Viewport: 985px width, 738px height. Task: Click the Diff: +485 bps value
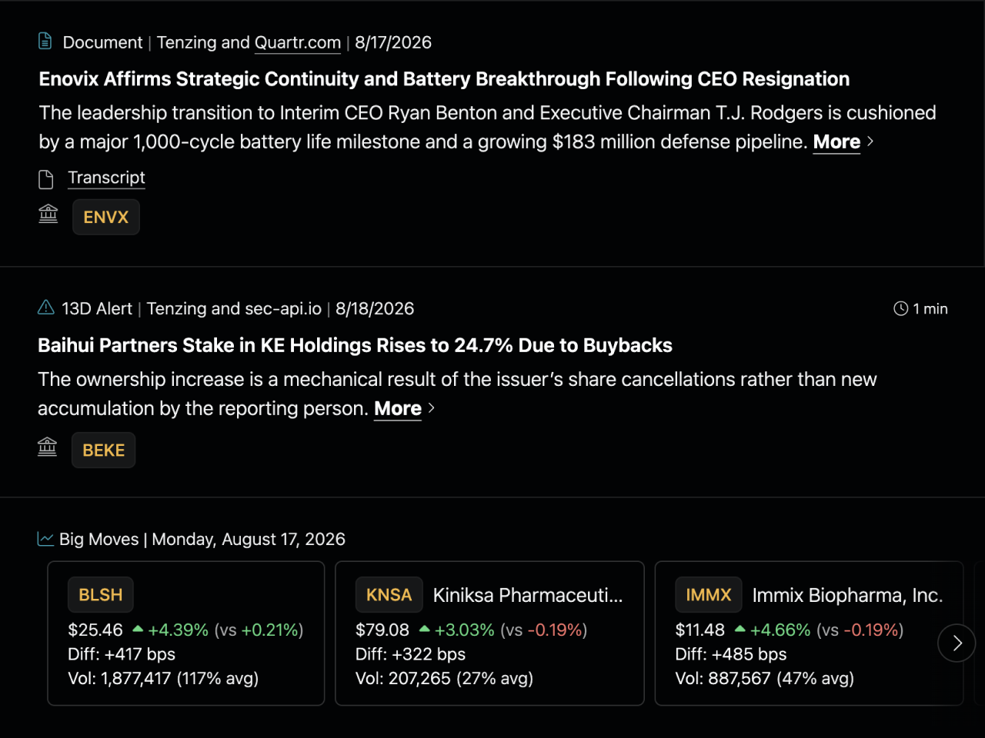[731, 654]
